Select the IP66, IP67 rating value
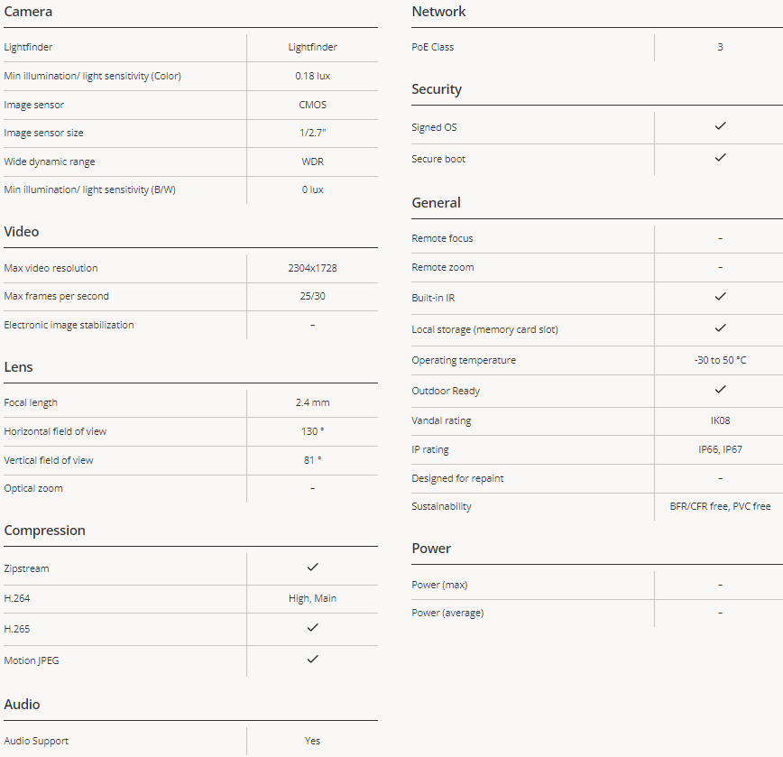The width and height of the screenshot is (783, 757). (x=720, y=449)
